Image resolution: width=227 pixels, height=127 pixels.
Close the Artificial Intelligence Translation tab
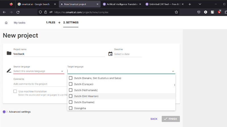tap(140, 4)
